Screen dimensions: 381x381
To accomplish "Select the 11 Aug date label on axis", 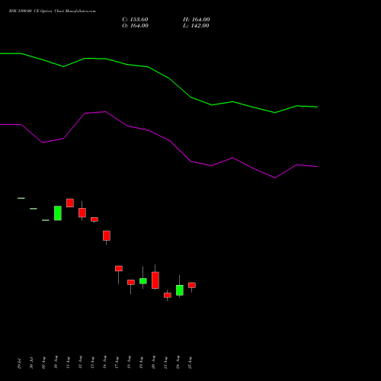I will click(x=69, y=362).
